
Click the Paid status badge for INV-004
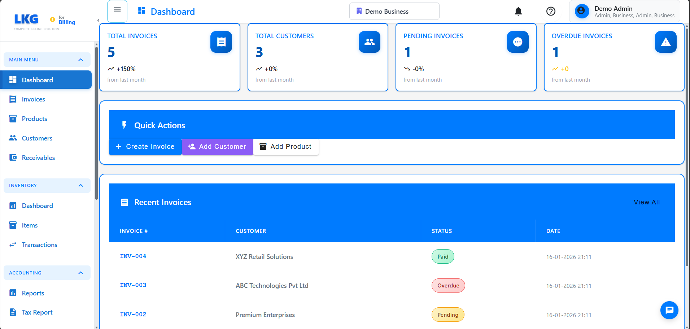[443, 256]
